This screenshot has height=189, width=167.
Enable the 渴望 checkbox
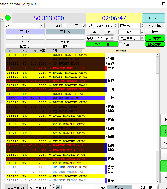[120, 44]
